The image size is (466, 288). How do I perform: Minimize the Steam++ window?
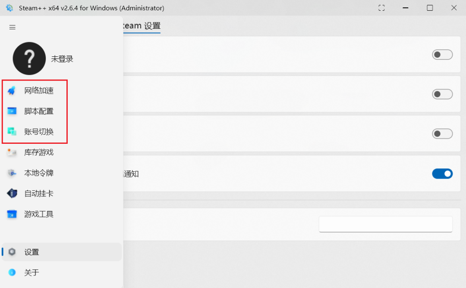point(405,8)
